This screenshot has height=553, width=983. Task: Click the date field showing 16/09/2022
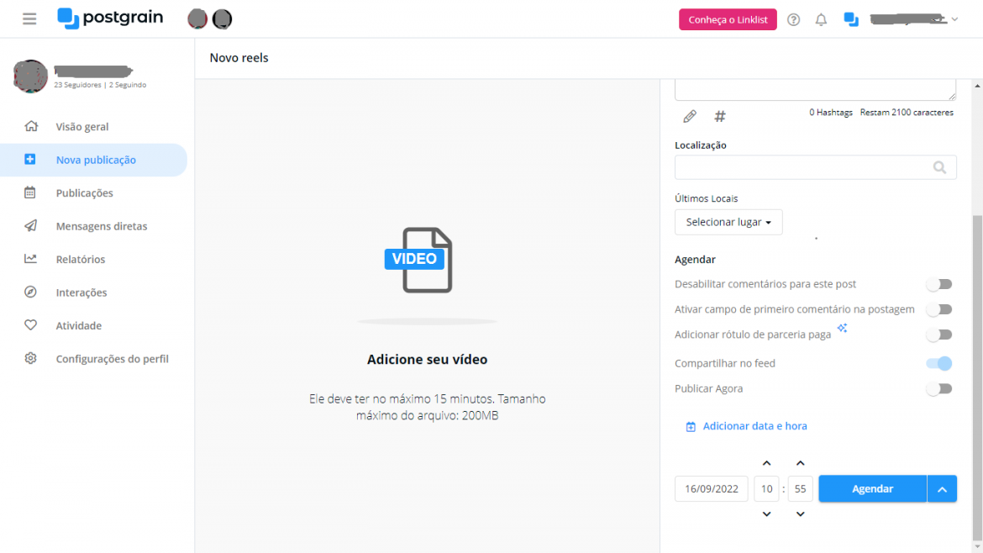tap(711, 488)
